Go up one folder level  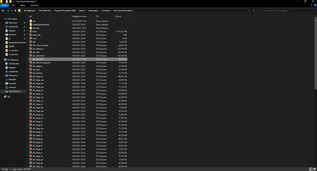tap(15, 11)
